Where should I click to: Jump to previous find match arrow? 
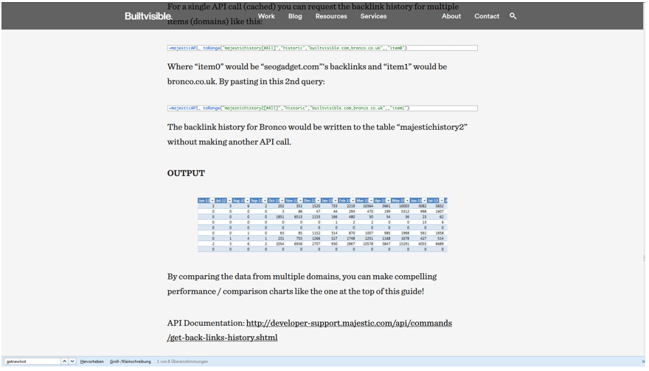point(63,361)
